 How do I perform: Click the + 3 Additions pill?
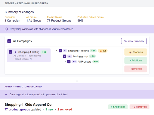pos(118,107)
